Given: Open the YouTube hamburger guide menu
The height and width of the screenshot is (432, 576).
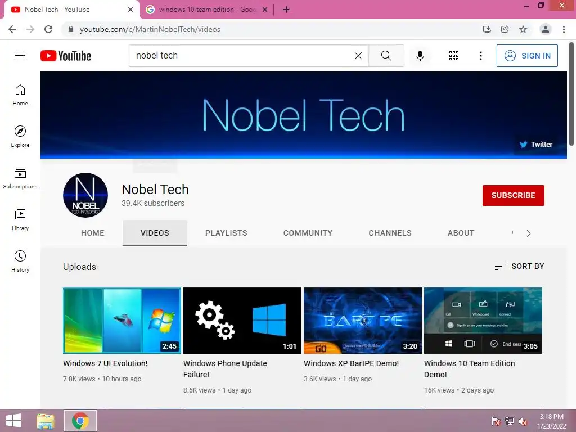Looking at the screenshot, I should pyautogui.click(x=20, y=56).
